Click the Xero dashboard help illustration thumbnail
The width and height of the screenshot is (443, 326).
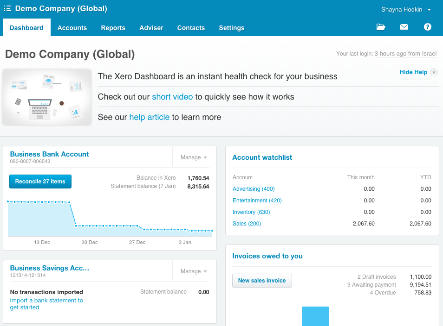[x=47, y=97]
